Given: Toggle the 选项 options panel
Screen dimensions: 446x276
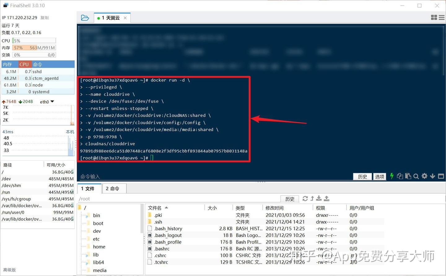Looking at the screenshot, I should pyautogui.click(x=379, y=176).
